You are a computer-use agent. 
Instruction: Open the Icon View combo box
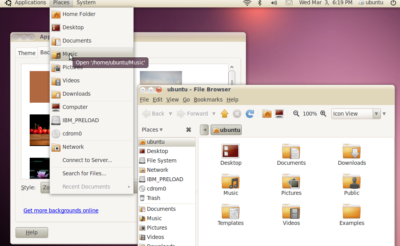coord(356,114)
